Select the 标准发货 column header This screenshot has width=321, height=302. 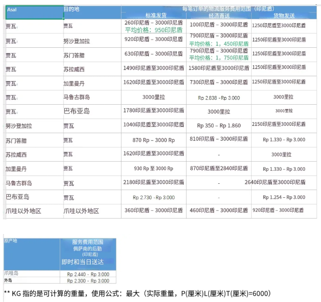[x=153, y=16]
